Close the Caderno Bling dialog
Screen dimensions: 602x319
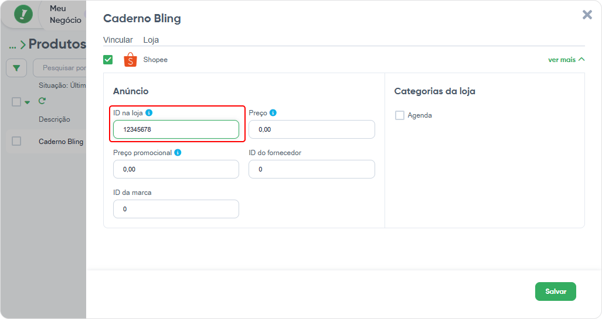(587, 15)
